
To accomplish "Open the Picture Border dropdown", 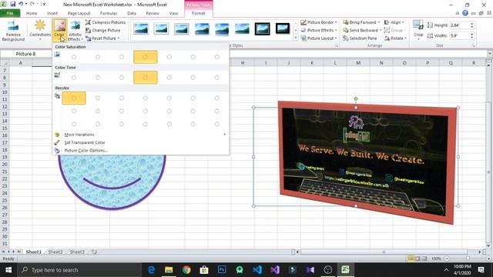I will point(318,22).
